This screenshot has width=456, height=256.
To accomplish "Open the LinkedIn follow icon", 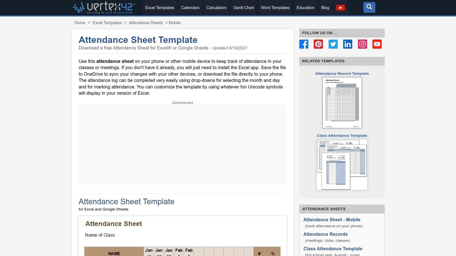I will point(347,44).
